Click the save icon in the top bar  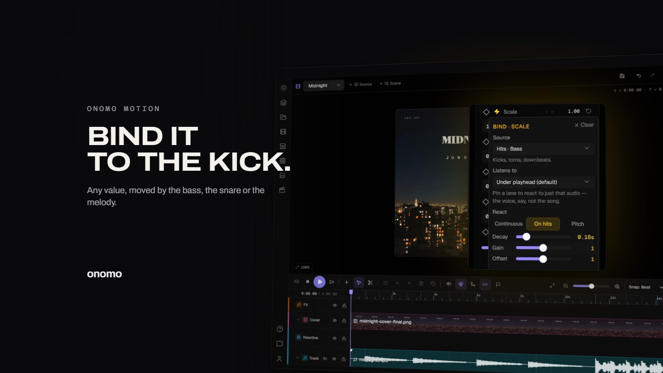coord(622,76)
